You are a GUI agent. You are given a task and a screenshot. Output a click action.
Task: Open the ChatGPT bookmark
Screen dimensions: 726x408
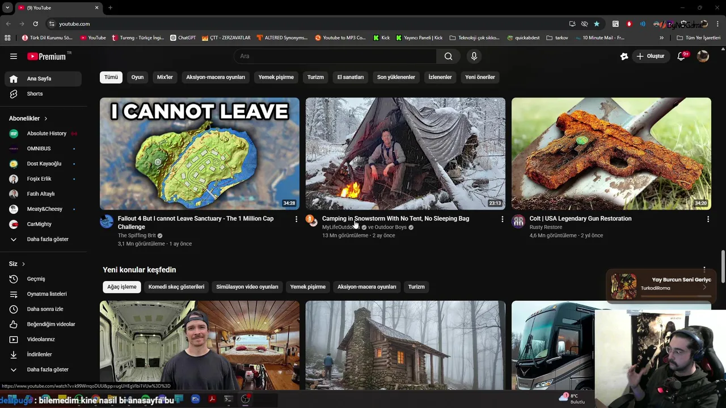coord(183,38)
